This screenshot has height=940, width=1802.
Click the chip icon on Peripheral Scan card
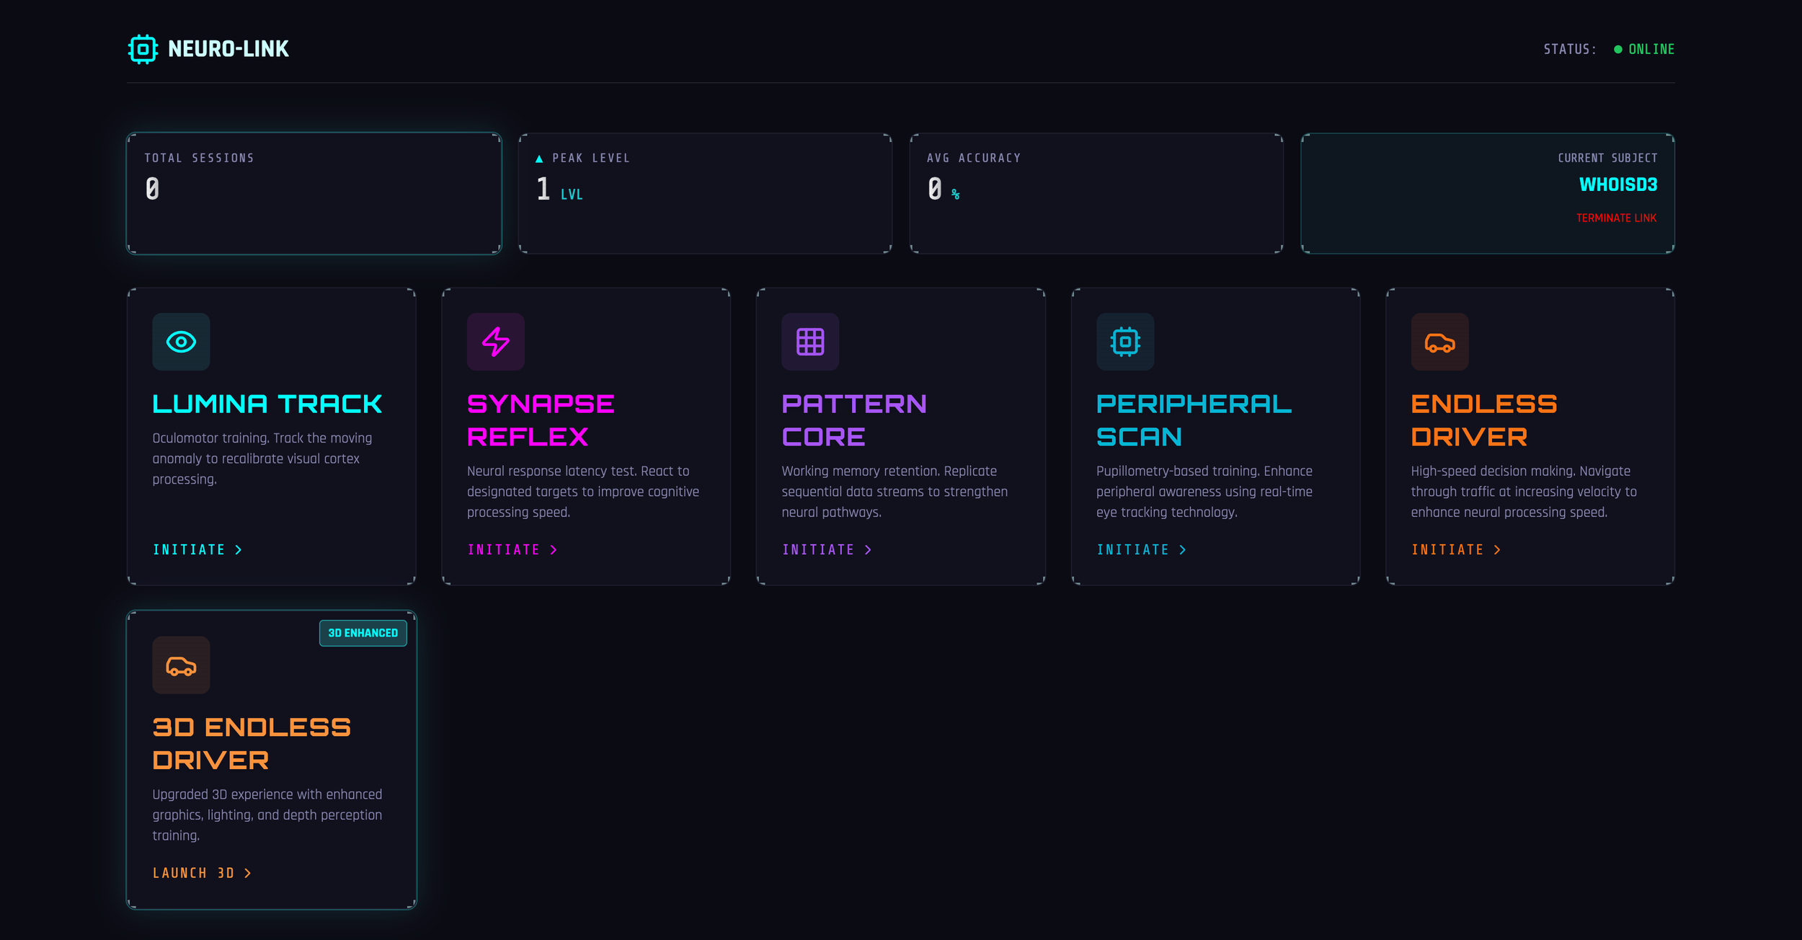click(x=1125, y=342)
